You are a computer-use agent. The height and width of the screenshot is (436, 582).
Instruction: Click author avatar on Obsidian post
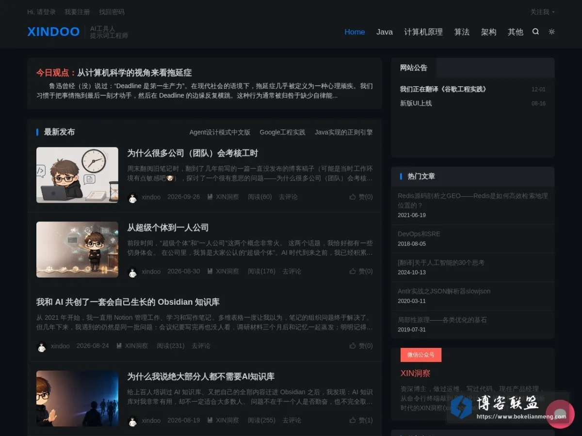[42, 346]
